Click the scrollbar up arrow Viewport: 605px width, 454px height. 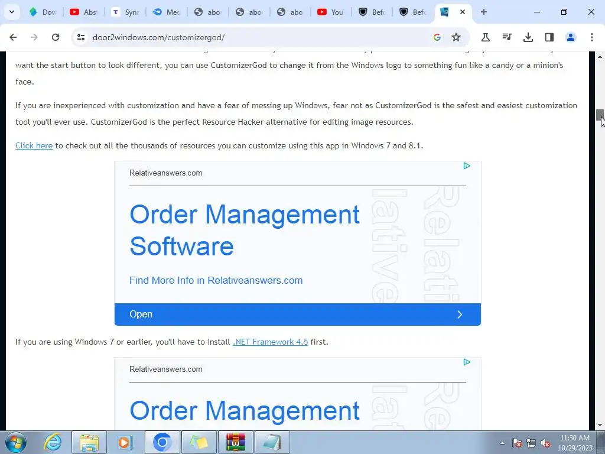600,57
